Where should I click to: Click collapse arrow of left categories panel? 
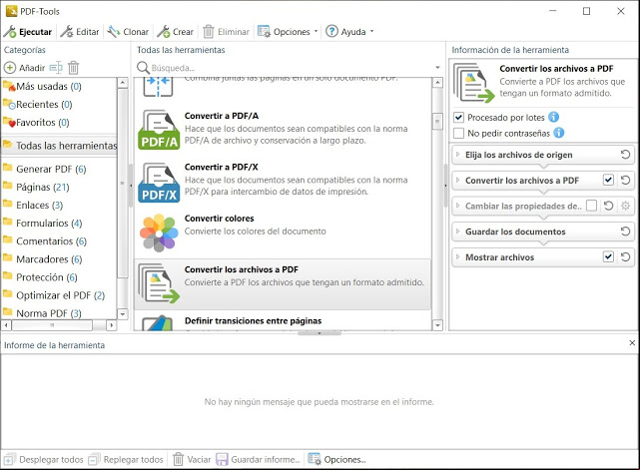[x=131, y=186]
